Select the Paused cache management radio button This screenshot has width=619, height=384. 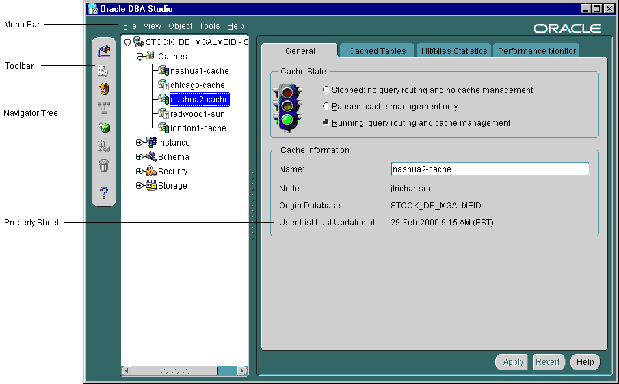tap(326, 106)
